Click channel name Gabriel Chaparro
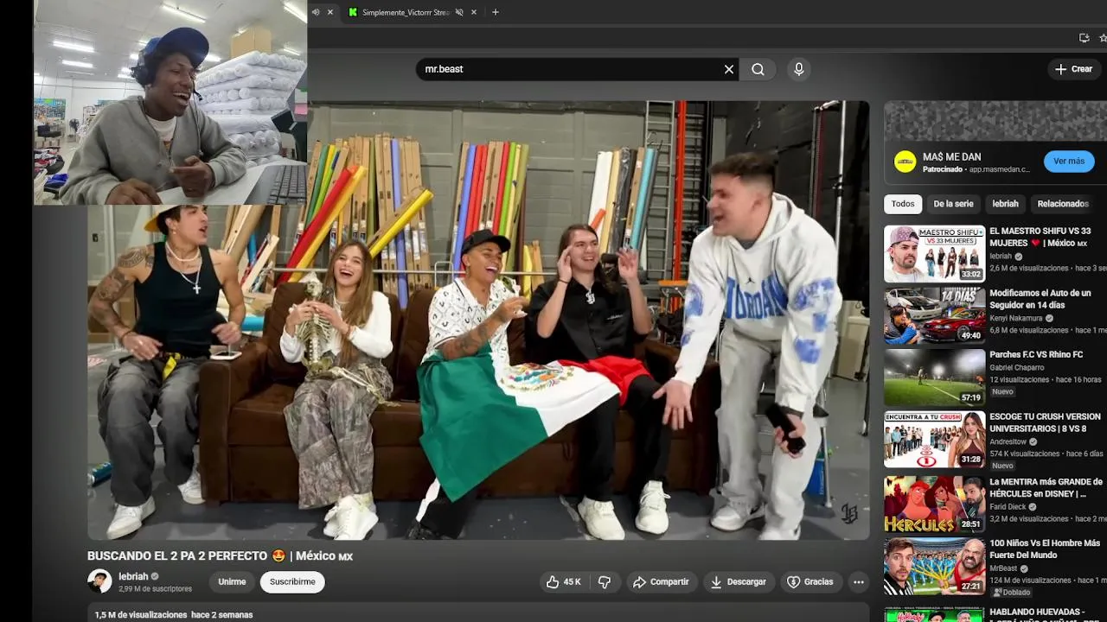 [1016, 368]
